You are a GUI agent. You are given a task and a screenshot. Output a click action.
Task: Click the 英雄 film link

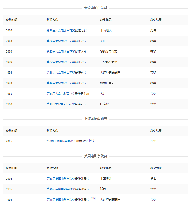click(103, 41)
